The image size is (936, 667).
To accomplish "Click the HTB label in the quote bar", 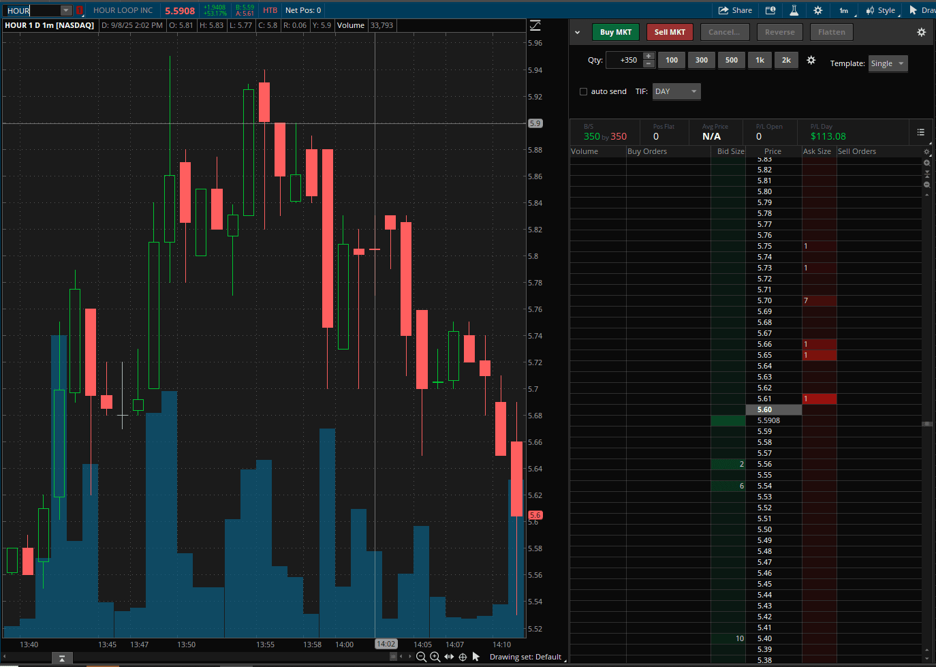I will pyautogui.click(x=270, y=10).
